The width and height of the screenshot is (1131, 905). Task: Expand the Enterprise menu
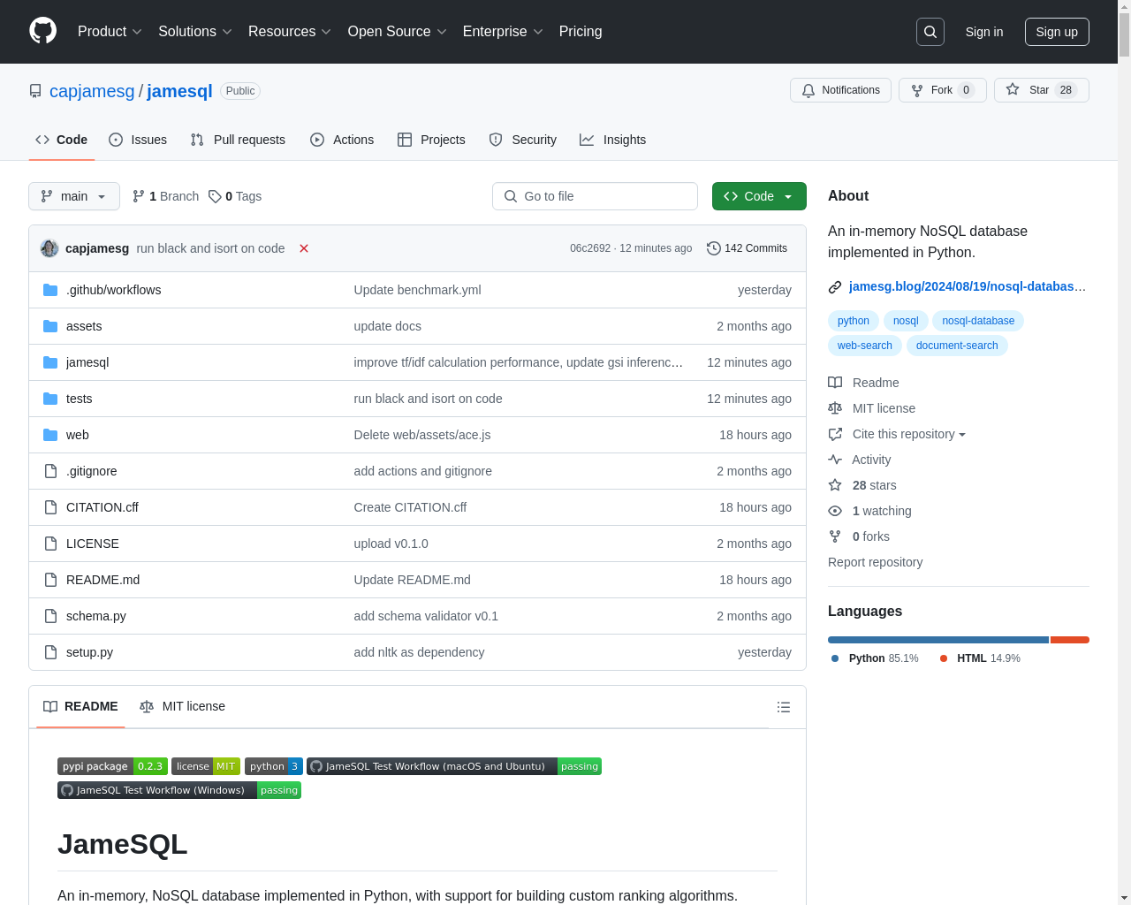[x=503, y=32]
